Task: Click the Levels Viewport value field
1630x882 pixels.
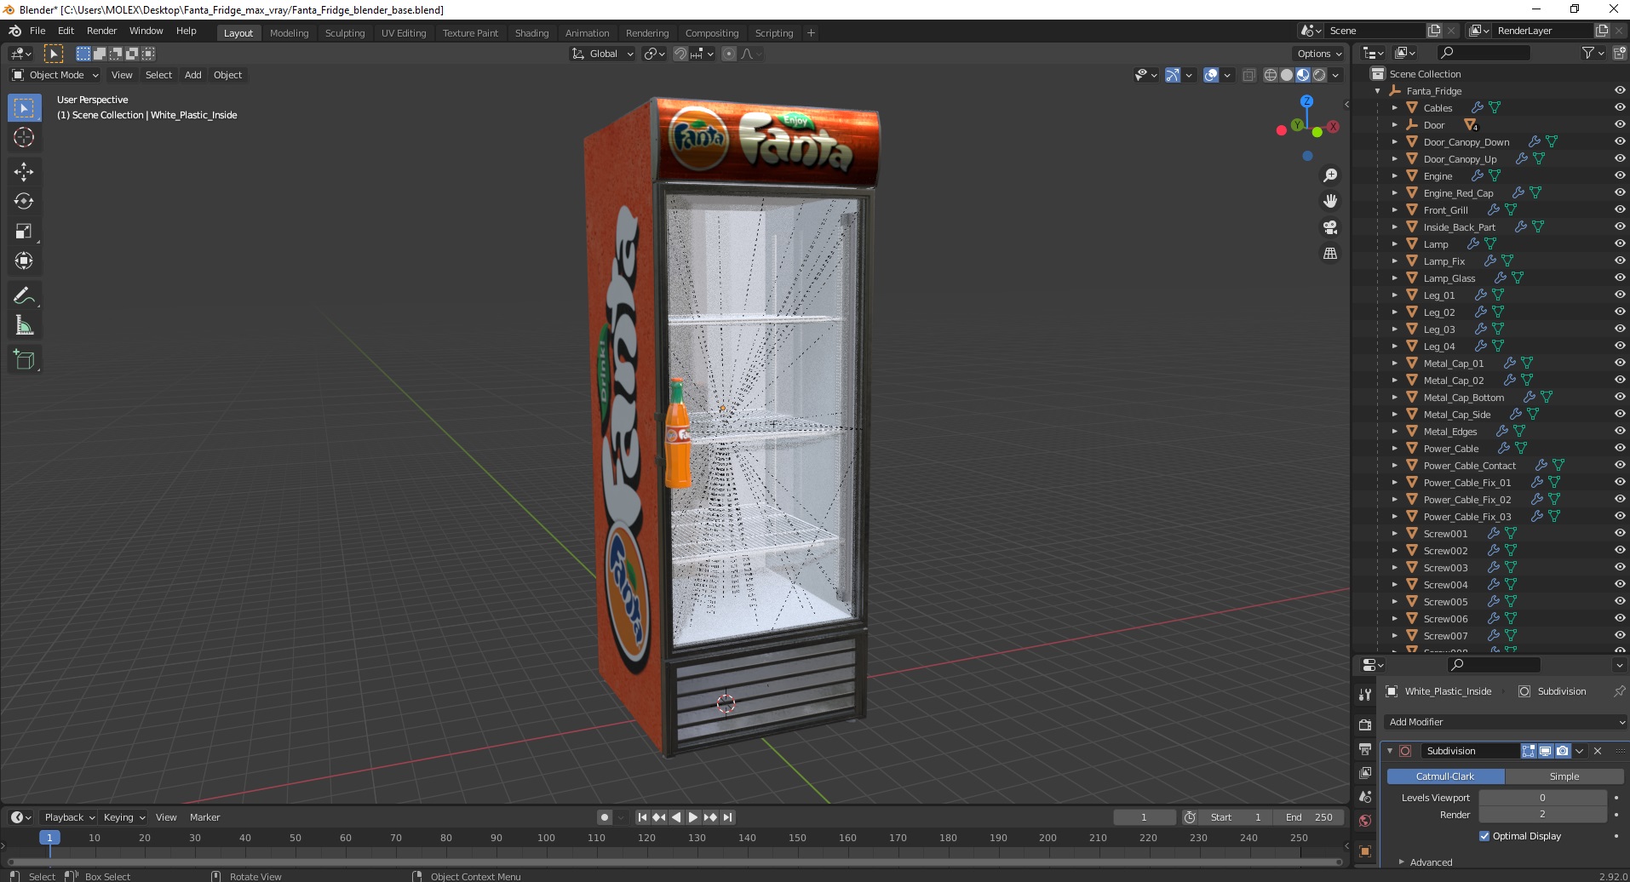Action: 1542,798
